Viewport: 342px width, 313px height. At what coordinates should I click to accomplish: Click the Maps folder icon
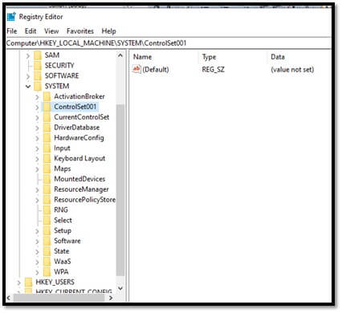pyautogui.click(x=47, y=169)
